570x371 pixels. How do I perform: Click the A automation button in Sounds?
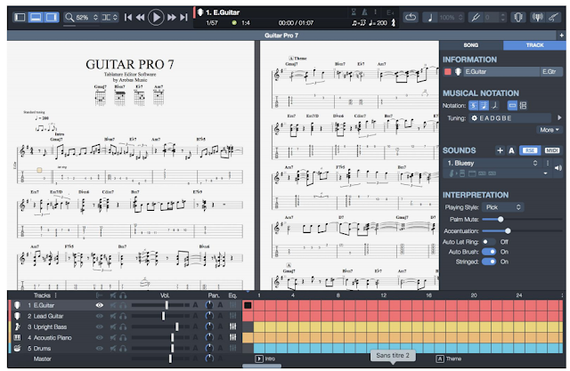[511, 150]
